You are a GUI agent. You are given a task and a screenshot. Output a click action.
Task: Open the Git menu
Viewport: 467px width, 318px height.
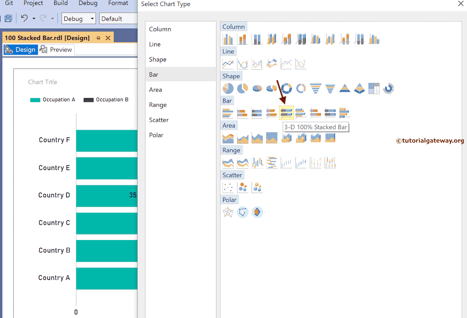(9, 3)
